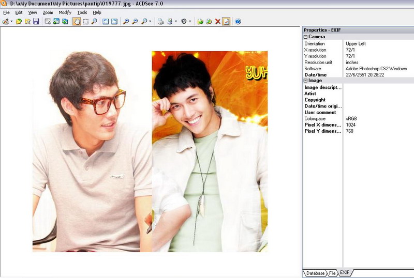The image size is (414, 278).
Task: Click the Image description value field
Action: (378, 87)
